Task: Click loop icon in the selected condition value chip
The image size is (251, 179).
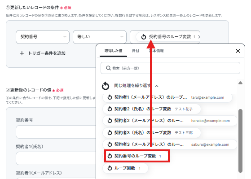Action: click(144, 37)
